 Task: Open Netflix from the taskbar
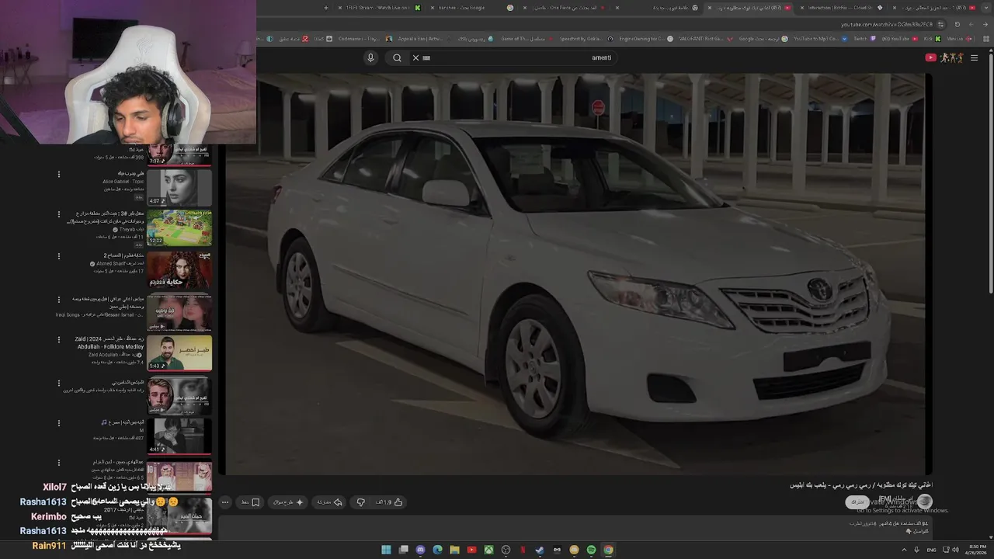tap(523, 550)
